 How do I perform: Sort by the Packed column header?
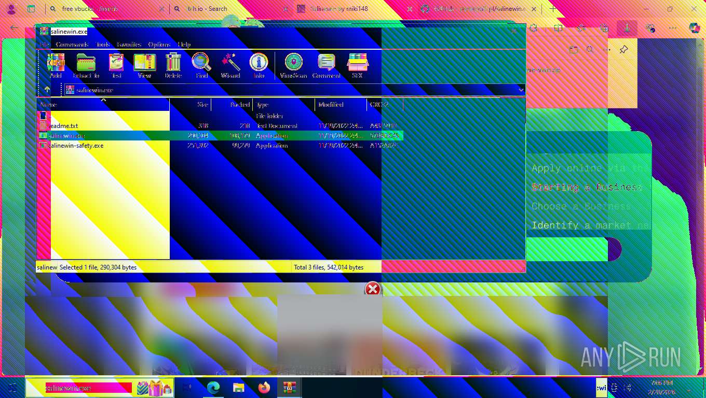tap(232, 105)
